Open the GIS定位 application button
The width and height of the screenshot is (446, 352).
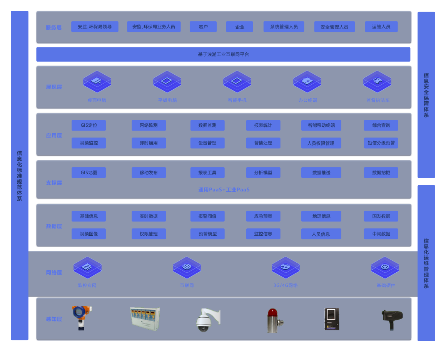click(x=89, y=126)
